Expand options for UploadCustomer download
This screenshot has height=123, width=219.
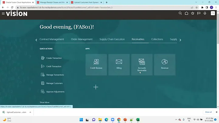pyautogui.click(x=30, y=112)
